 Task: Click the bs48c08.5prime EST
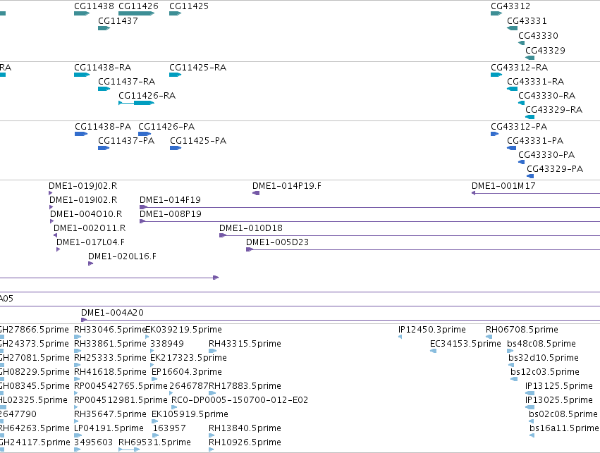click(x=510, y=351)
